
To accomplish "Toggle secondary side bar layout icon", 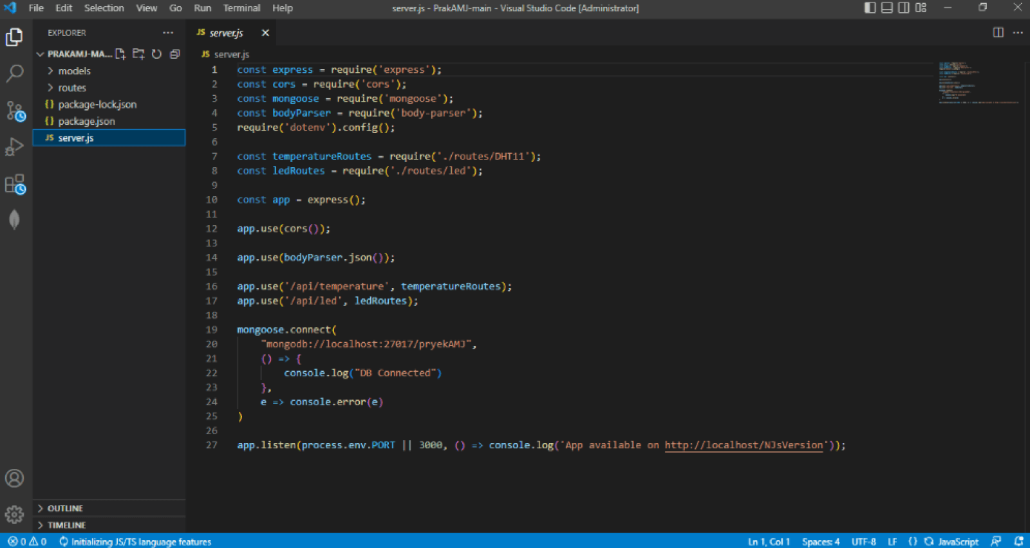I will 904,8.
